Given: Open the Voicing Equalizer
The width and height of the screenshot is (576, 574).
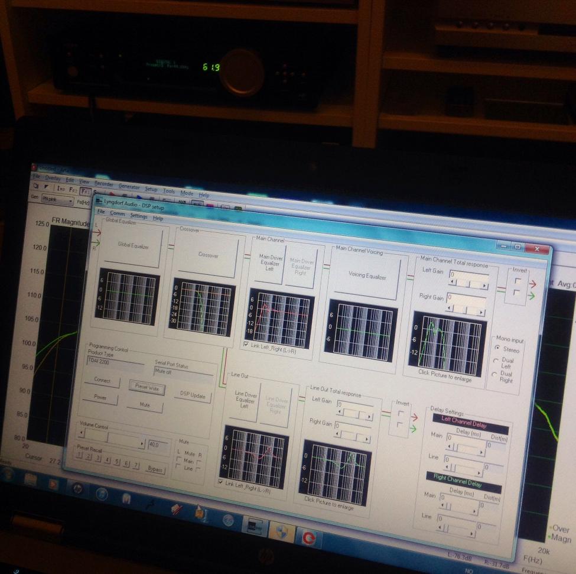Looking at the screenshot, I should click(367, 275).
